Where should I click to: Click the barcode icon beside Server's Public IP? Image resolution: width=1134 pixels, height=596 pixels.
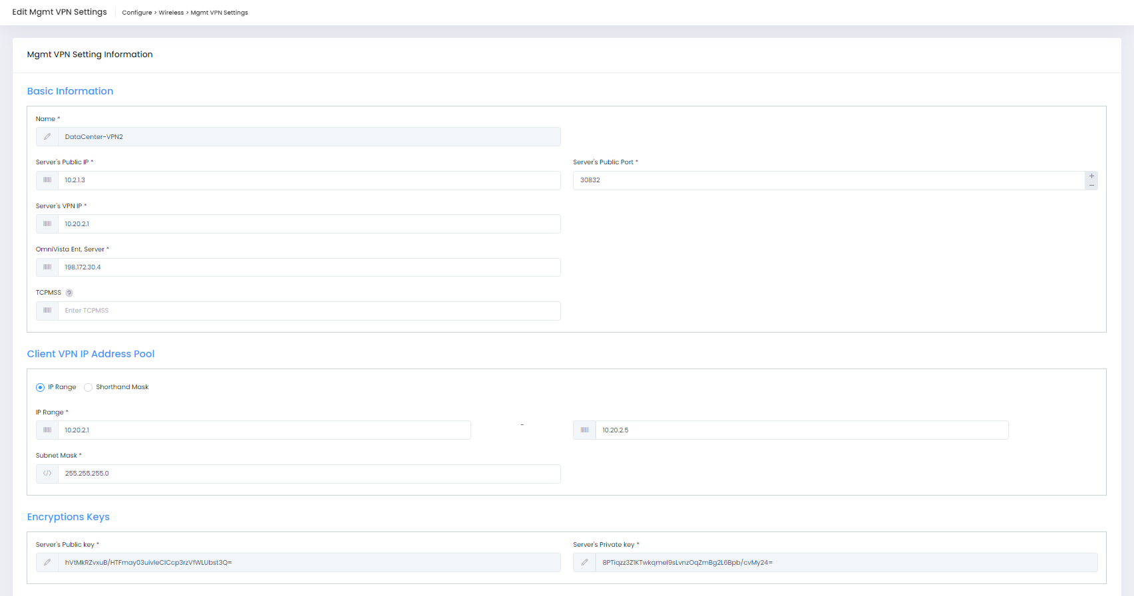coord(47,180)
